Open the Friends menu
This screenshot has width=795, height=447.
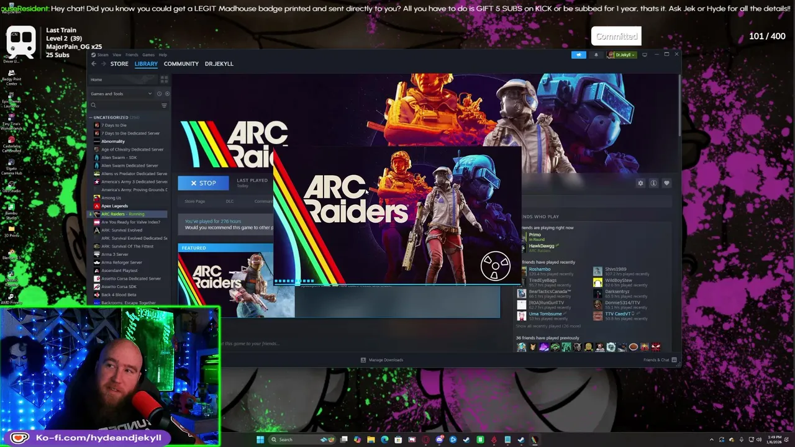pos(132,55)
